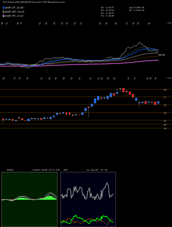172x227 pixels.
Task: Click the 19 price axis label
Action: pos(165,129)
